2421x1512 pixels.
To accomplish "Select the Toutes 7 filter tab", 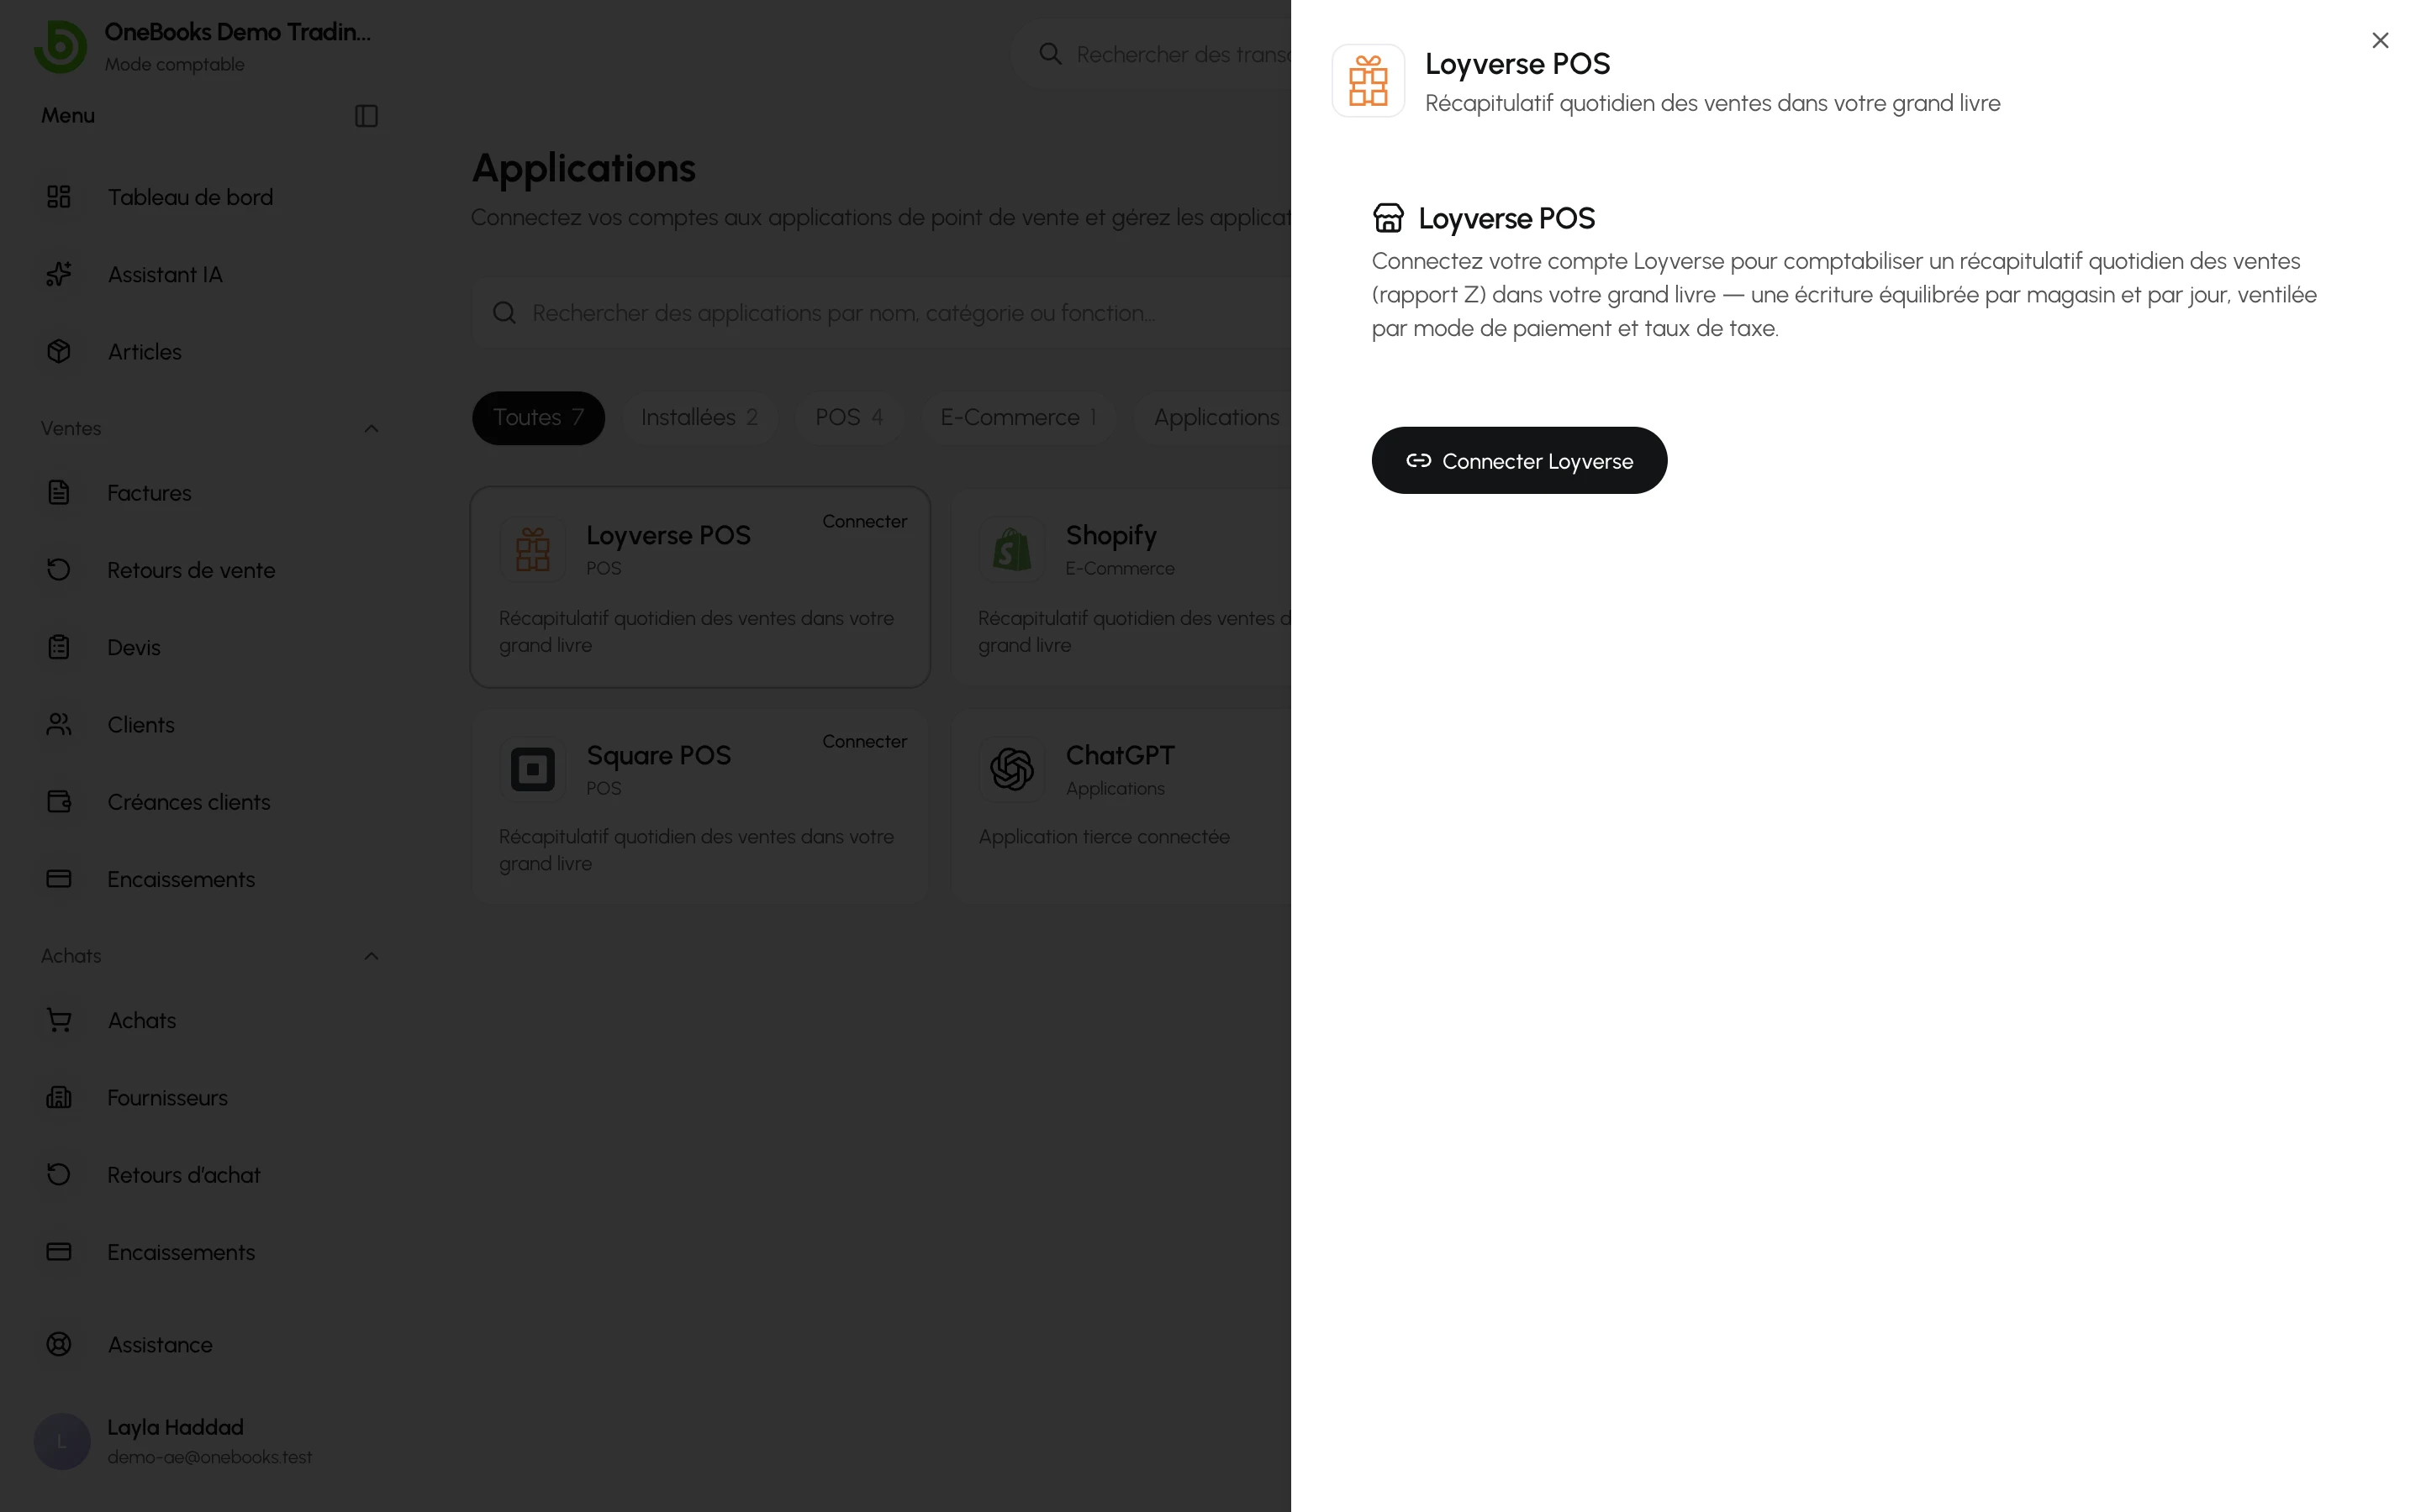I will click(538, 417).
